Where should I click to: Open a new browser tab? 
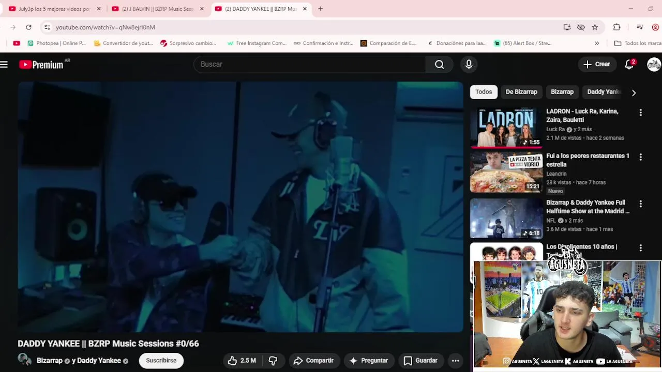click(x=320, y=9)
